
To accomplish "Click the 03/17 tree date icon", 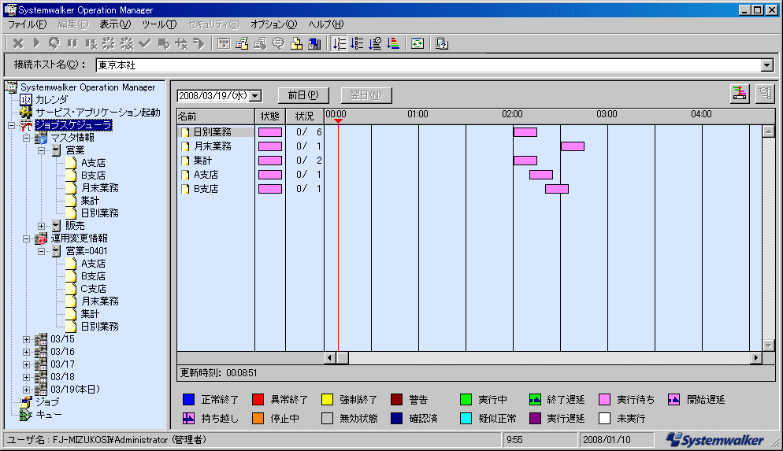I will coord(41,364).
